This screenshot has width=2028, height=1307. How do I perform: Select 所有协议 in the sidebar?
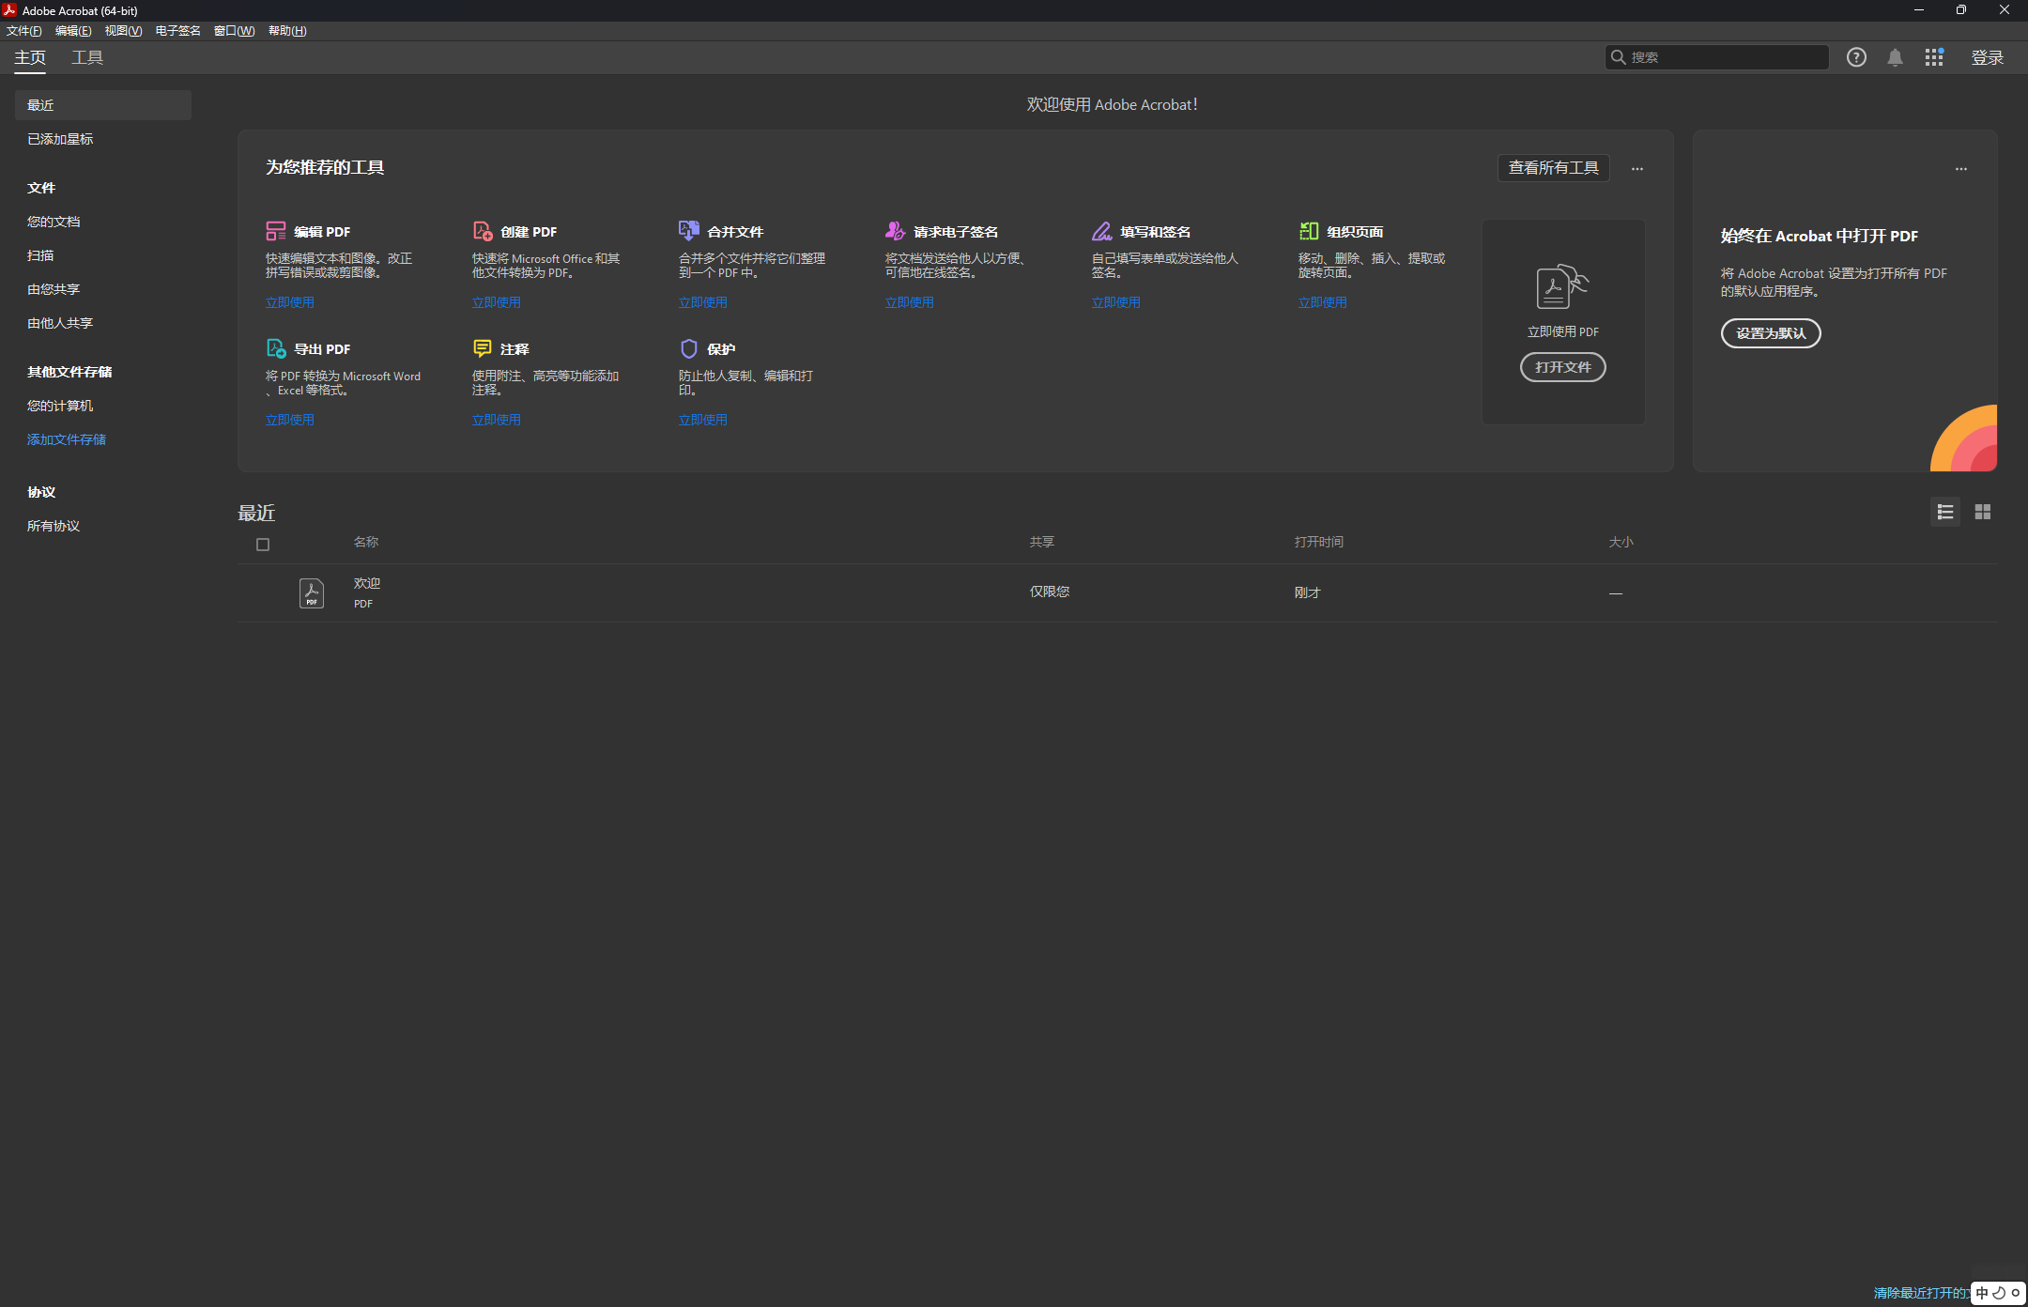54,526
